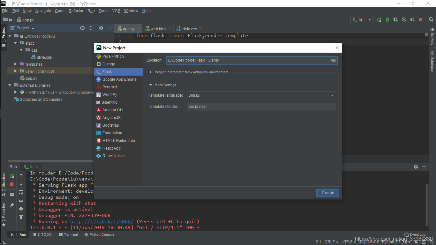Screen dimensions: 436x245
Task: Open the Structure tool window
Action: pyautogui.click(x=4, y=185)
